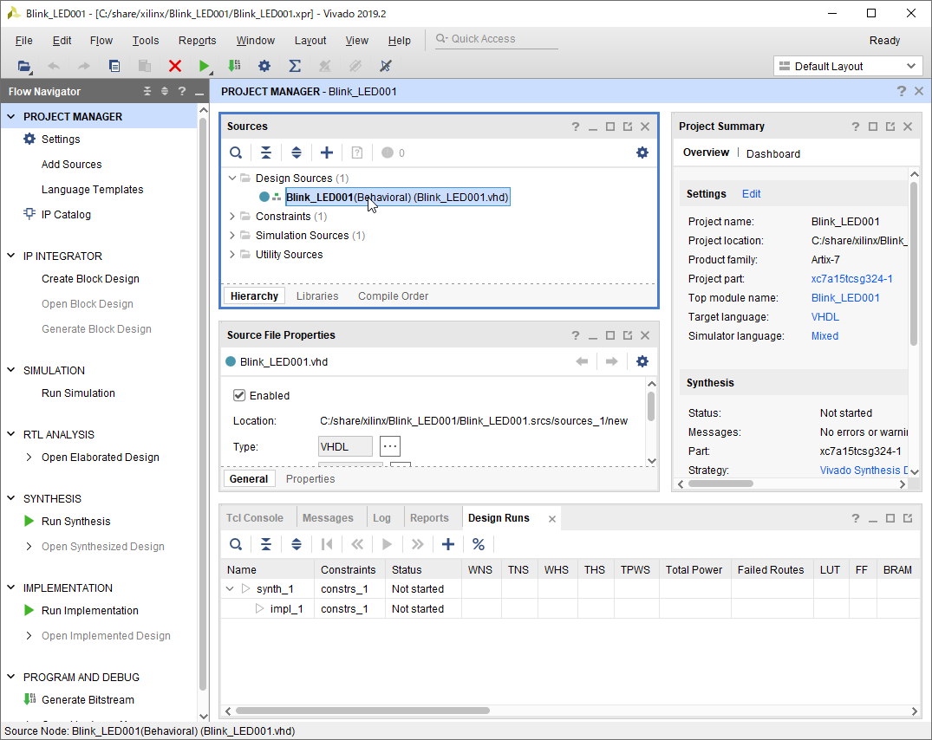Viewport: 932px width, 740px height.
Task: Collapse the synth_1 run row
Action: click(x=231, y=589)
